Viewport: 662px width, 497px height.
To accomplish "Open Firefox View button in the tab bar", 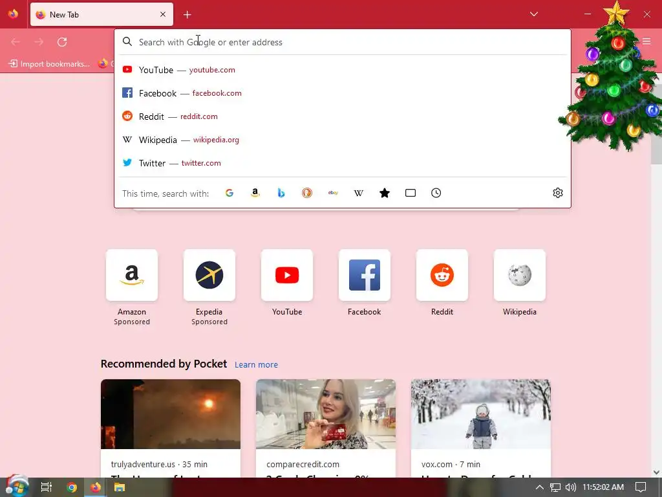I will click(13, 14).
